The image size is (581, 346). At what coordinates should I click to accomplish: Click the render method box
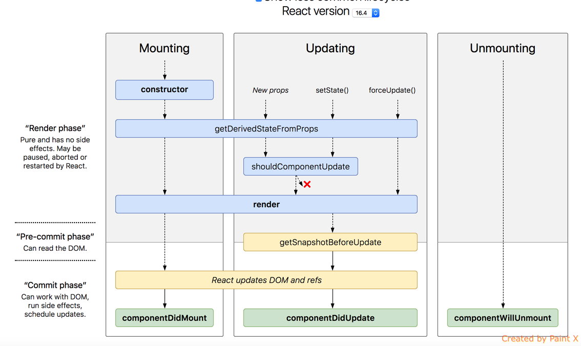[266, 204]
